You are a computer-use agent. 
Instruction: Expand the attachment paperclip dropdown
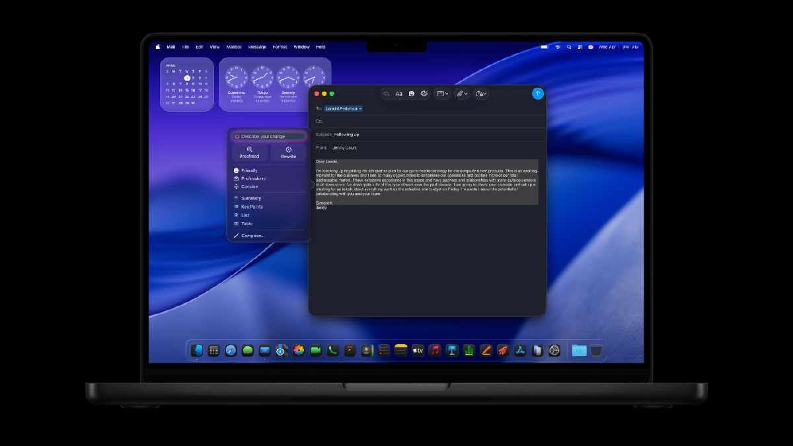(462, 94)
